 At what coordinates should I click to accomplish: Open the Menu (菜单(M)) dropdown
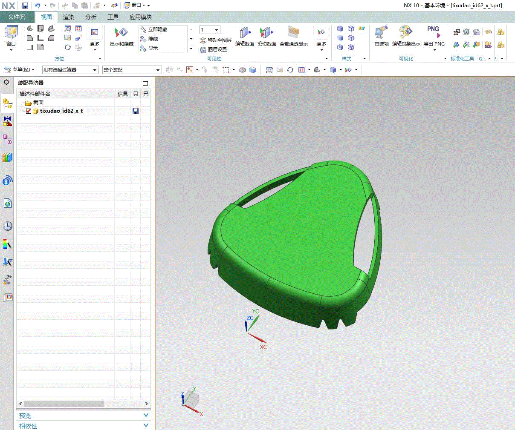point(19,70)
